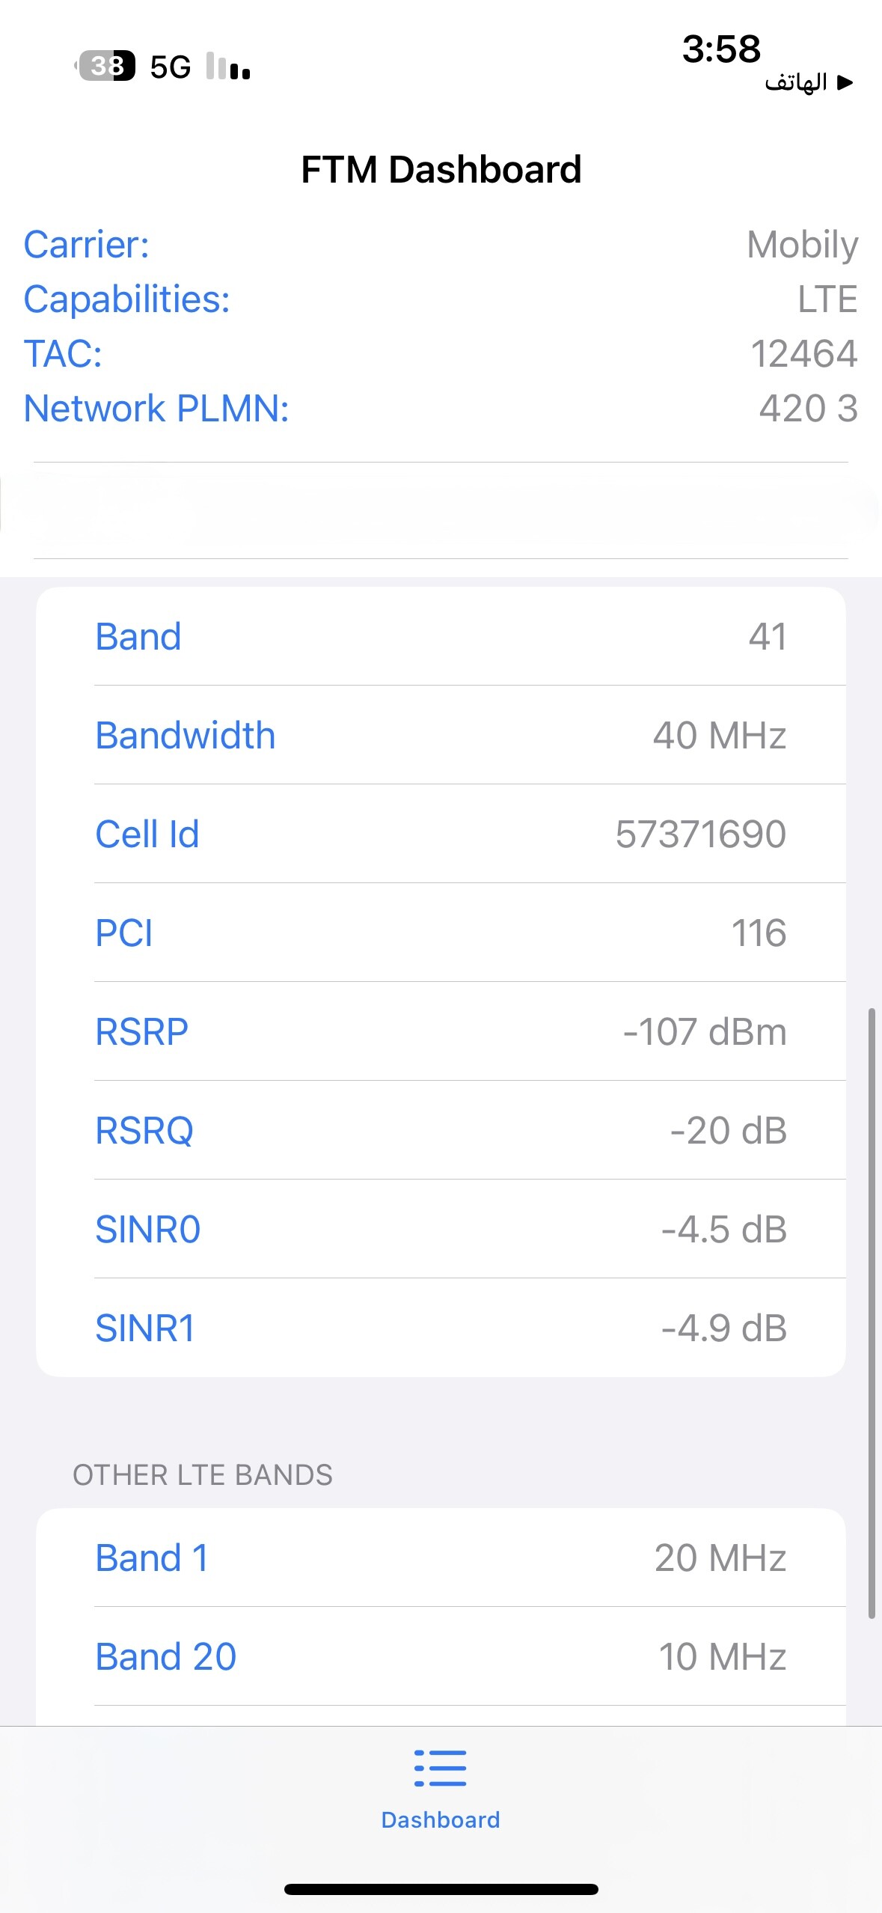Tap the home indicator bar
This screenshot has height=1913, width=882.
click(441, 1890)
